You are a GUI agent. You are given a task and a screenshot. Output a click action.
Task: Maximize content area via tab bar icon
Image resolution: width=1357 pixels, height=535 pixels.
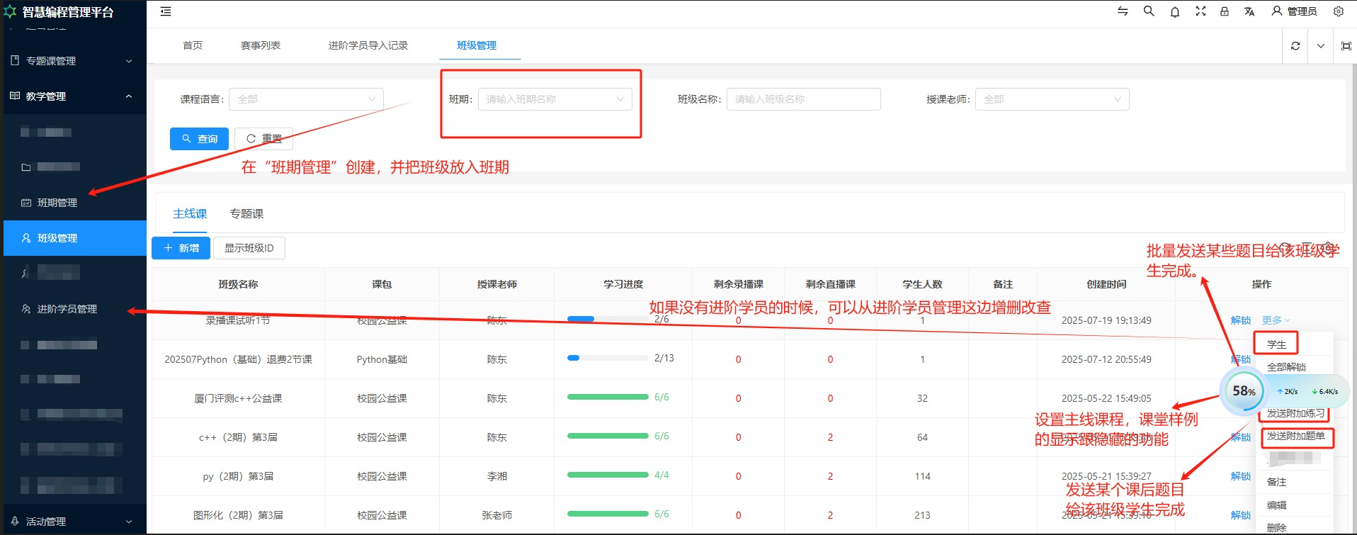[x=1346, y=46]
